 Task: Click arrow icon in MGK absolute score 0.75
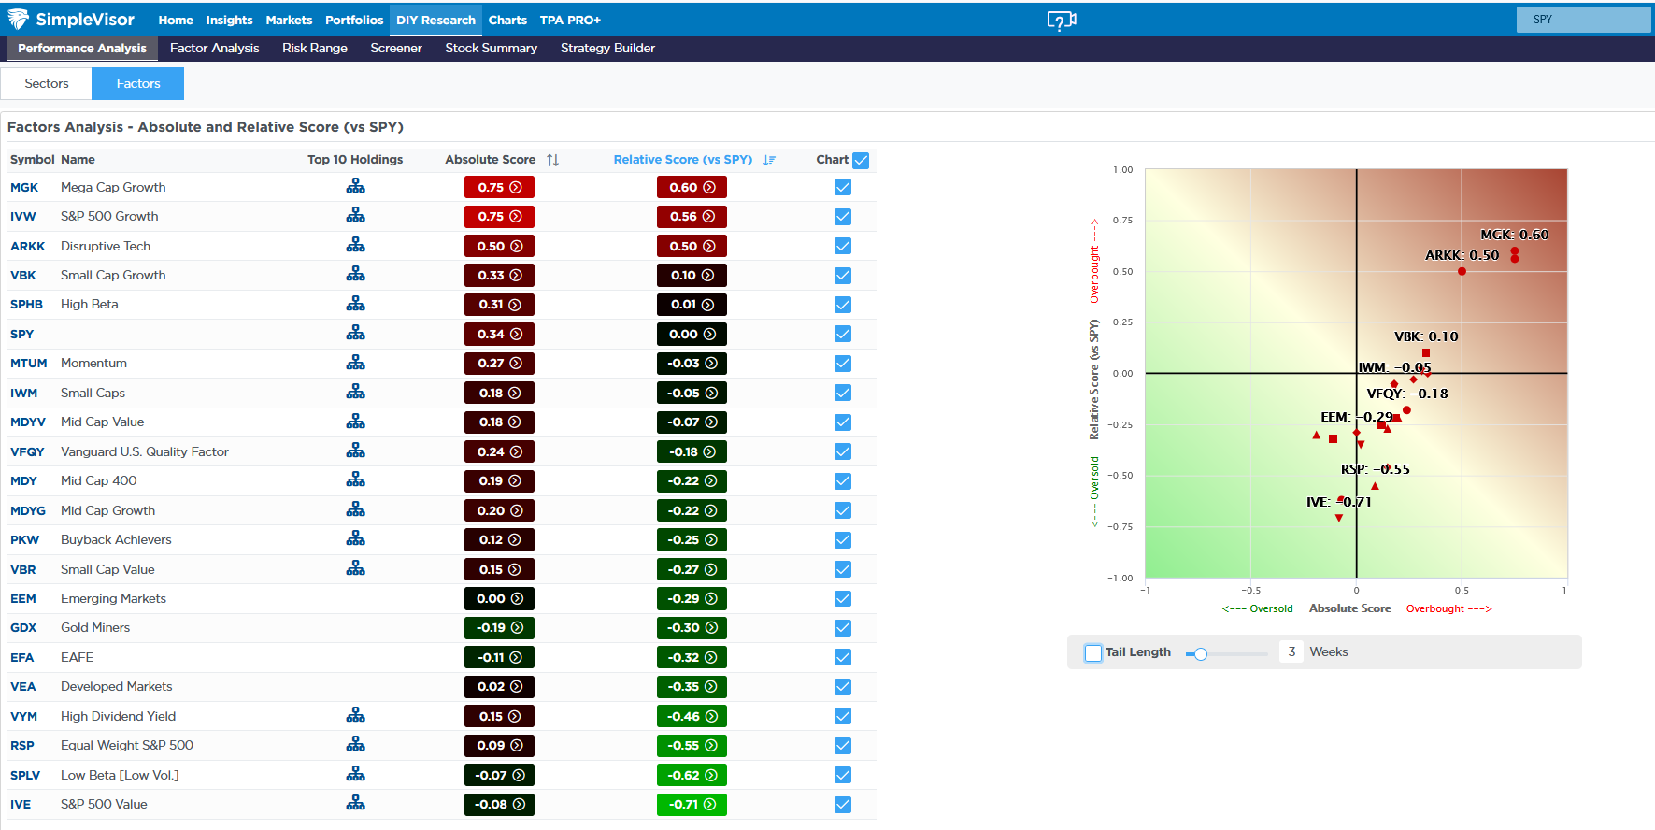pos(516,187)
